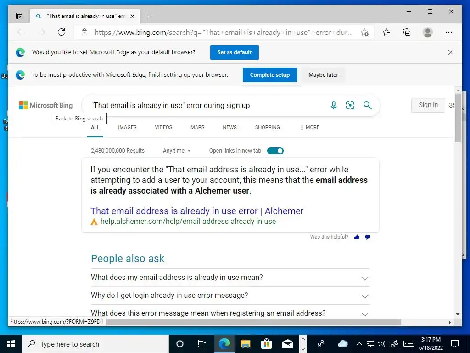Open People icon in system tray
470x353 pixels.
pyautogui.click(x=321, y=344)
